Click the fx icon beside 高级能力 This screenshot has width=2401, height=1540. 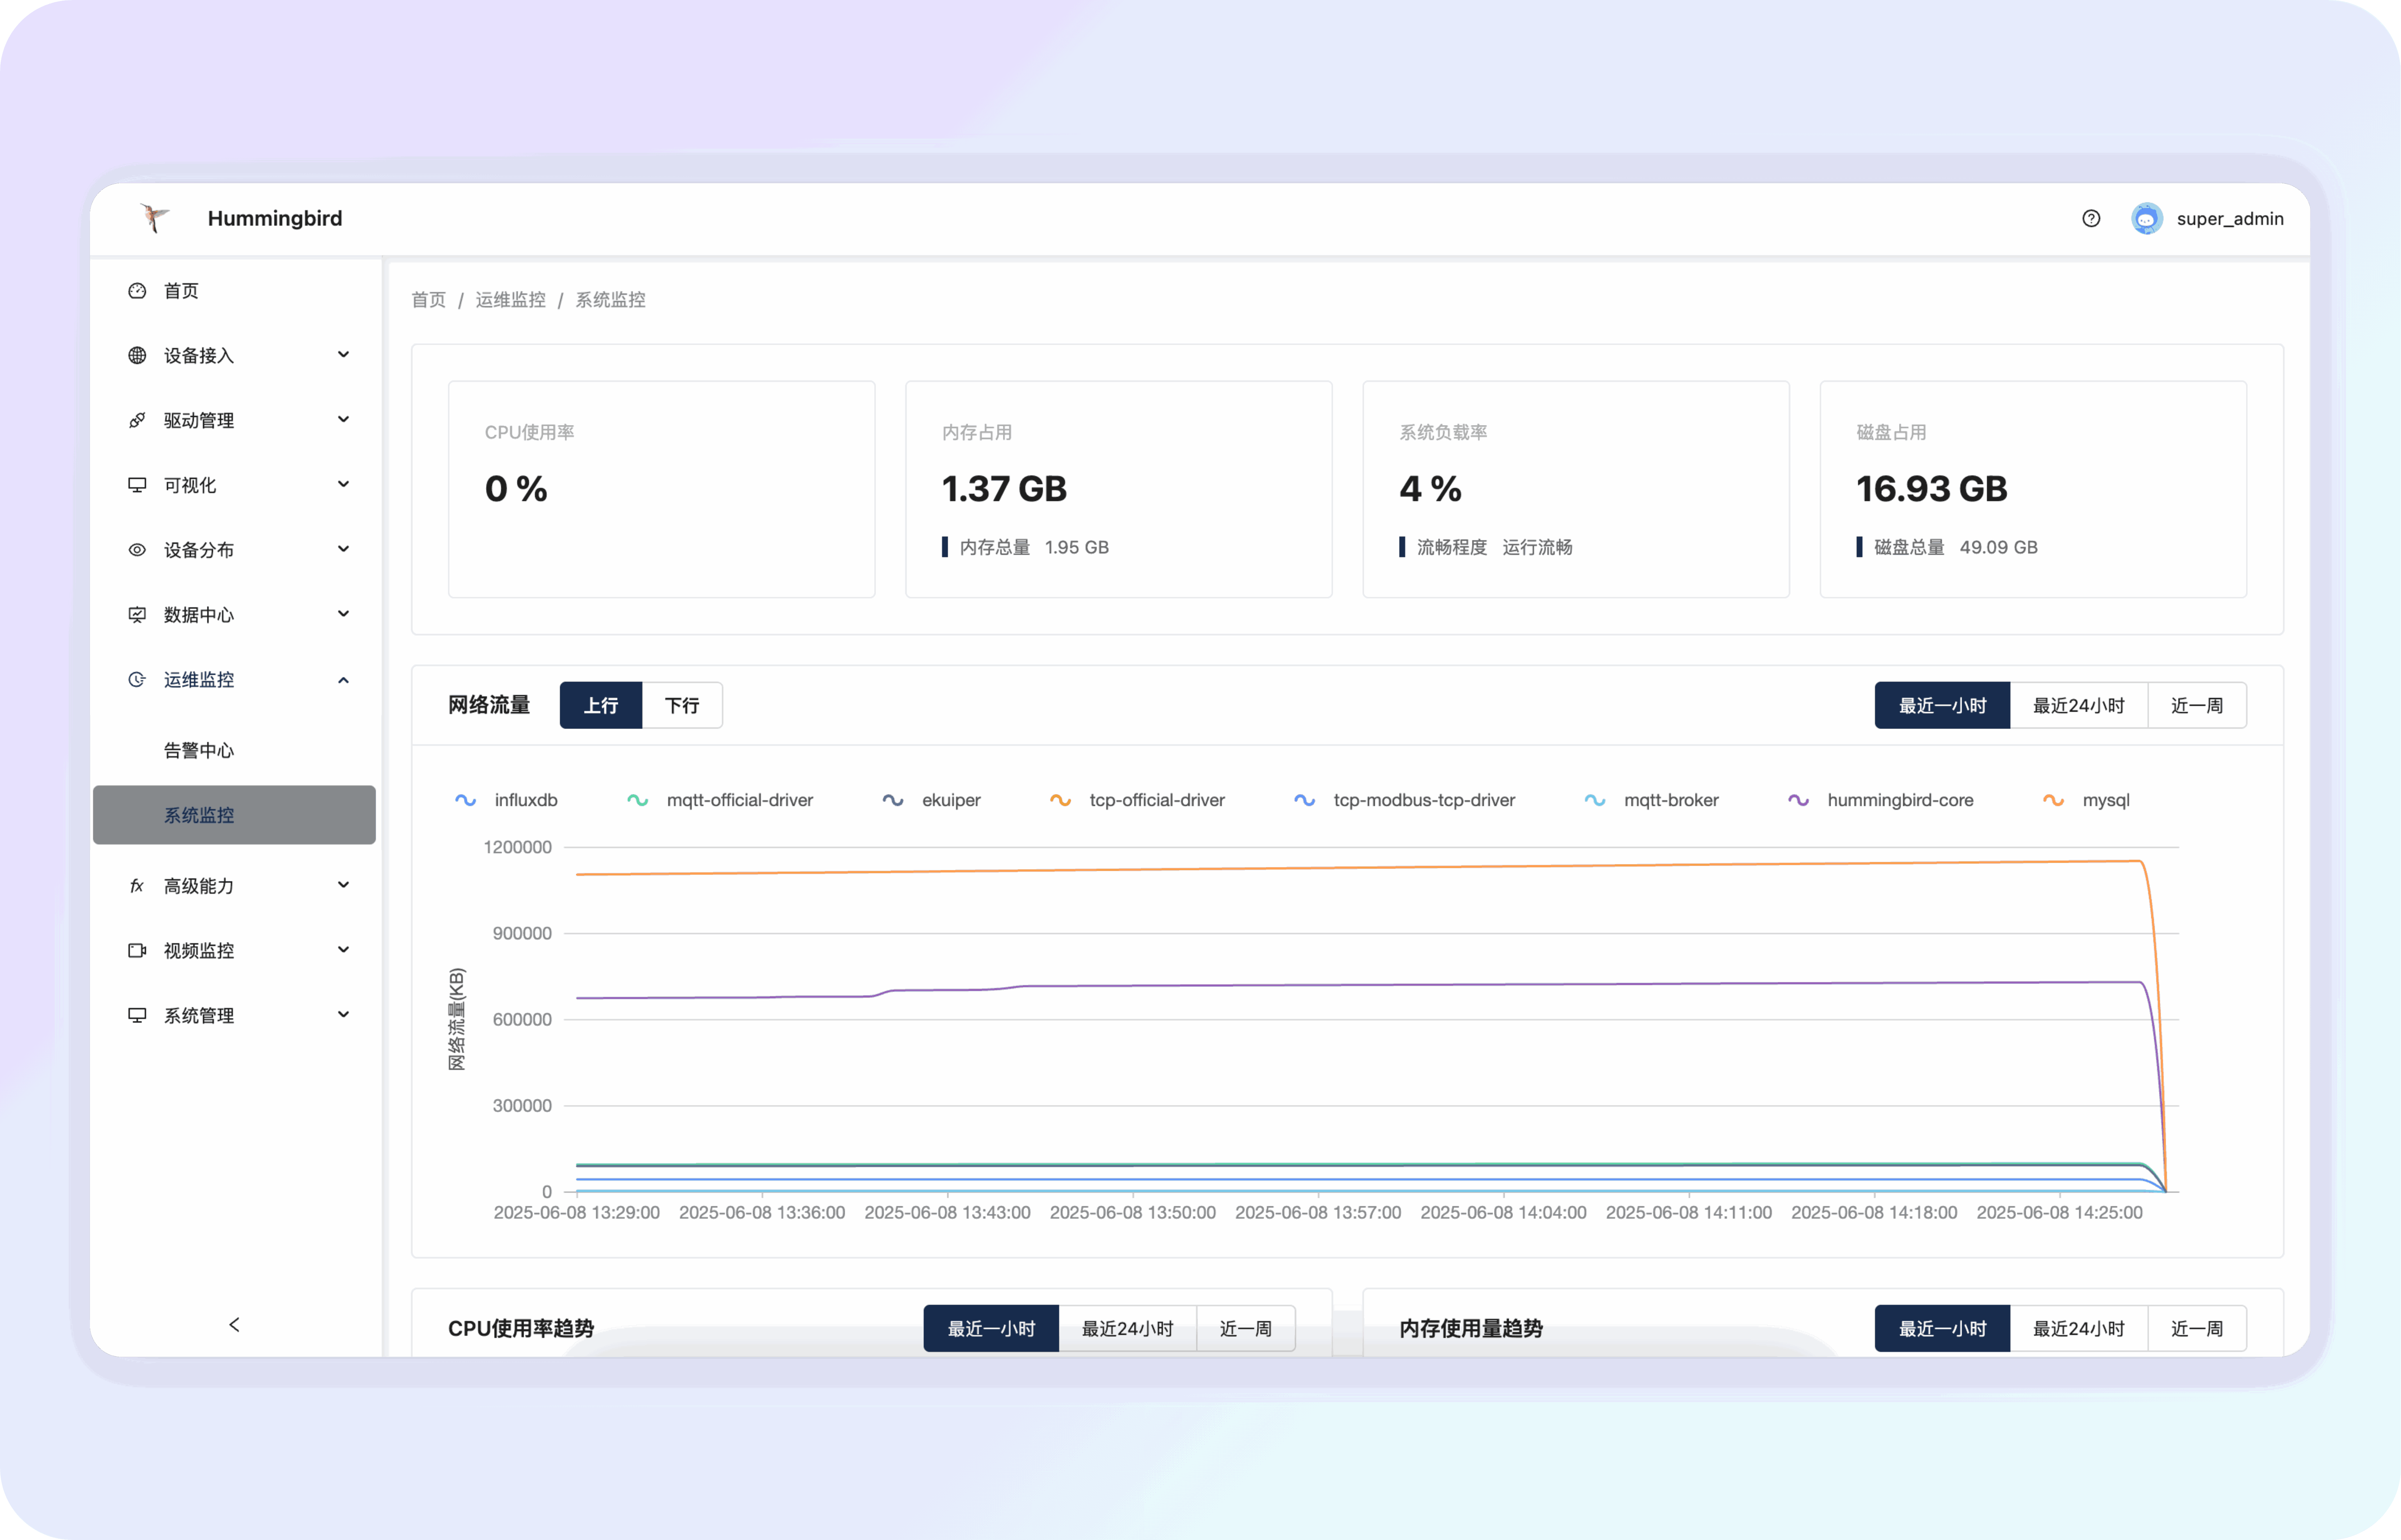pos(137,885)
